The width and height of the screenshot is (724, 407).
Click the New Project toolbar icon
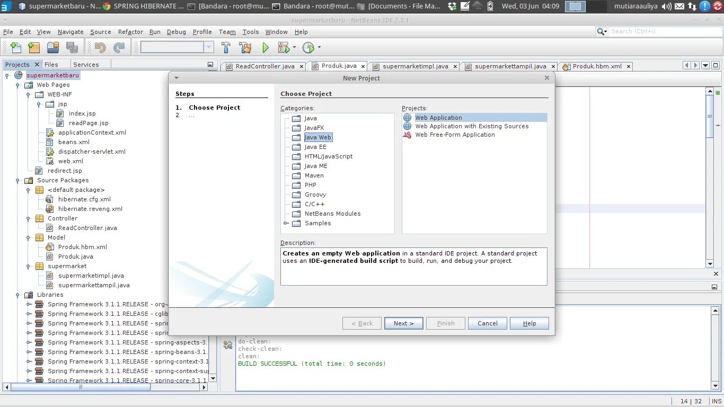coord(34,48)
